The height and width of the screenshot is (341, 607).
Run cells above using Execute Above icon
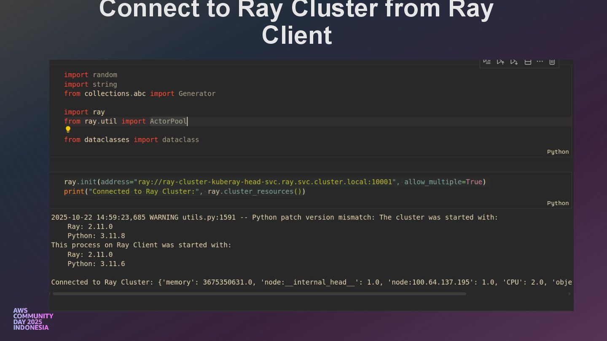[x=500, y=61]
